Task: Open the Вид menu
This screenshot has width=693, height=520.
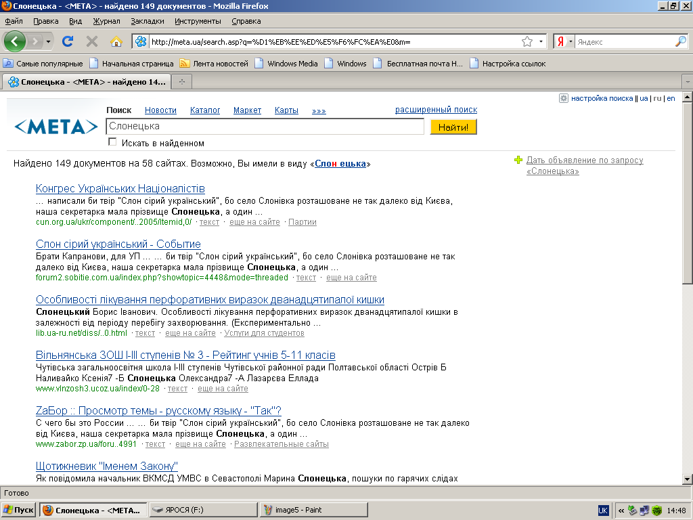Action: (76, 21)
